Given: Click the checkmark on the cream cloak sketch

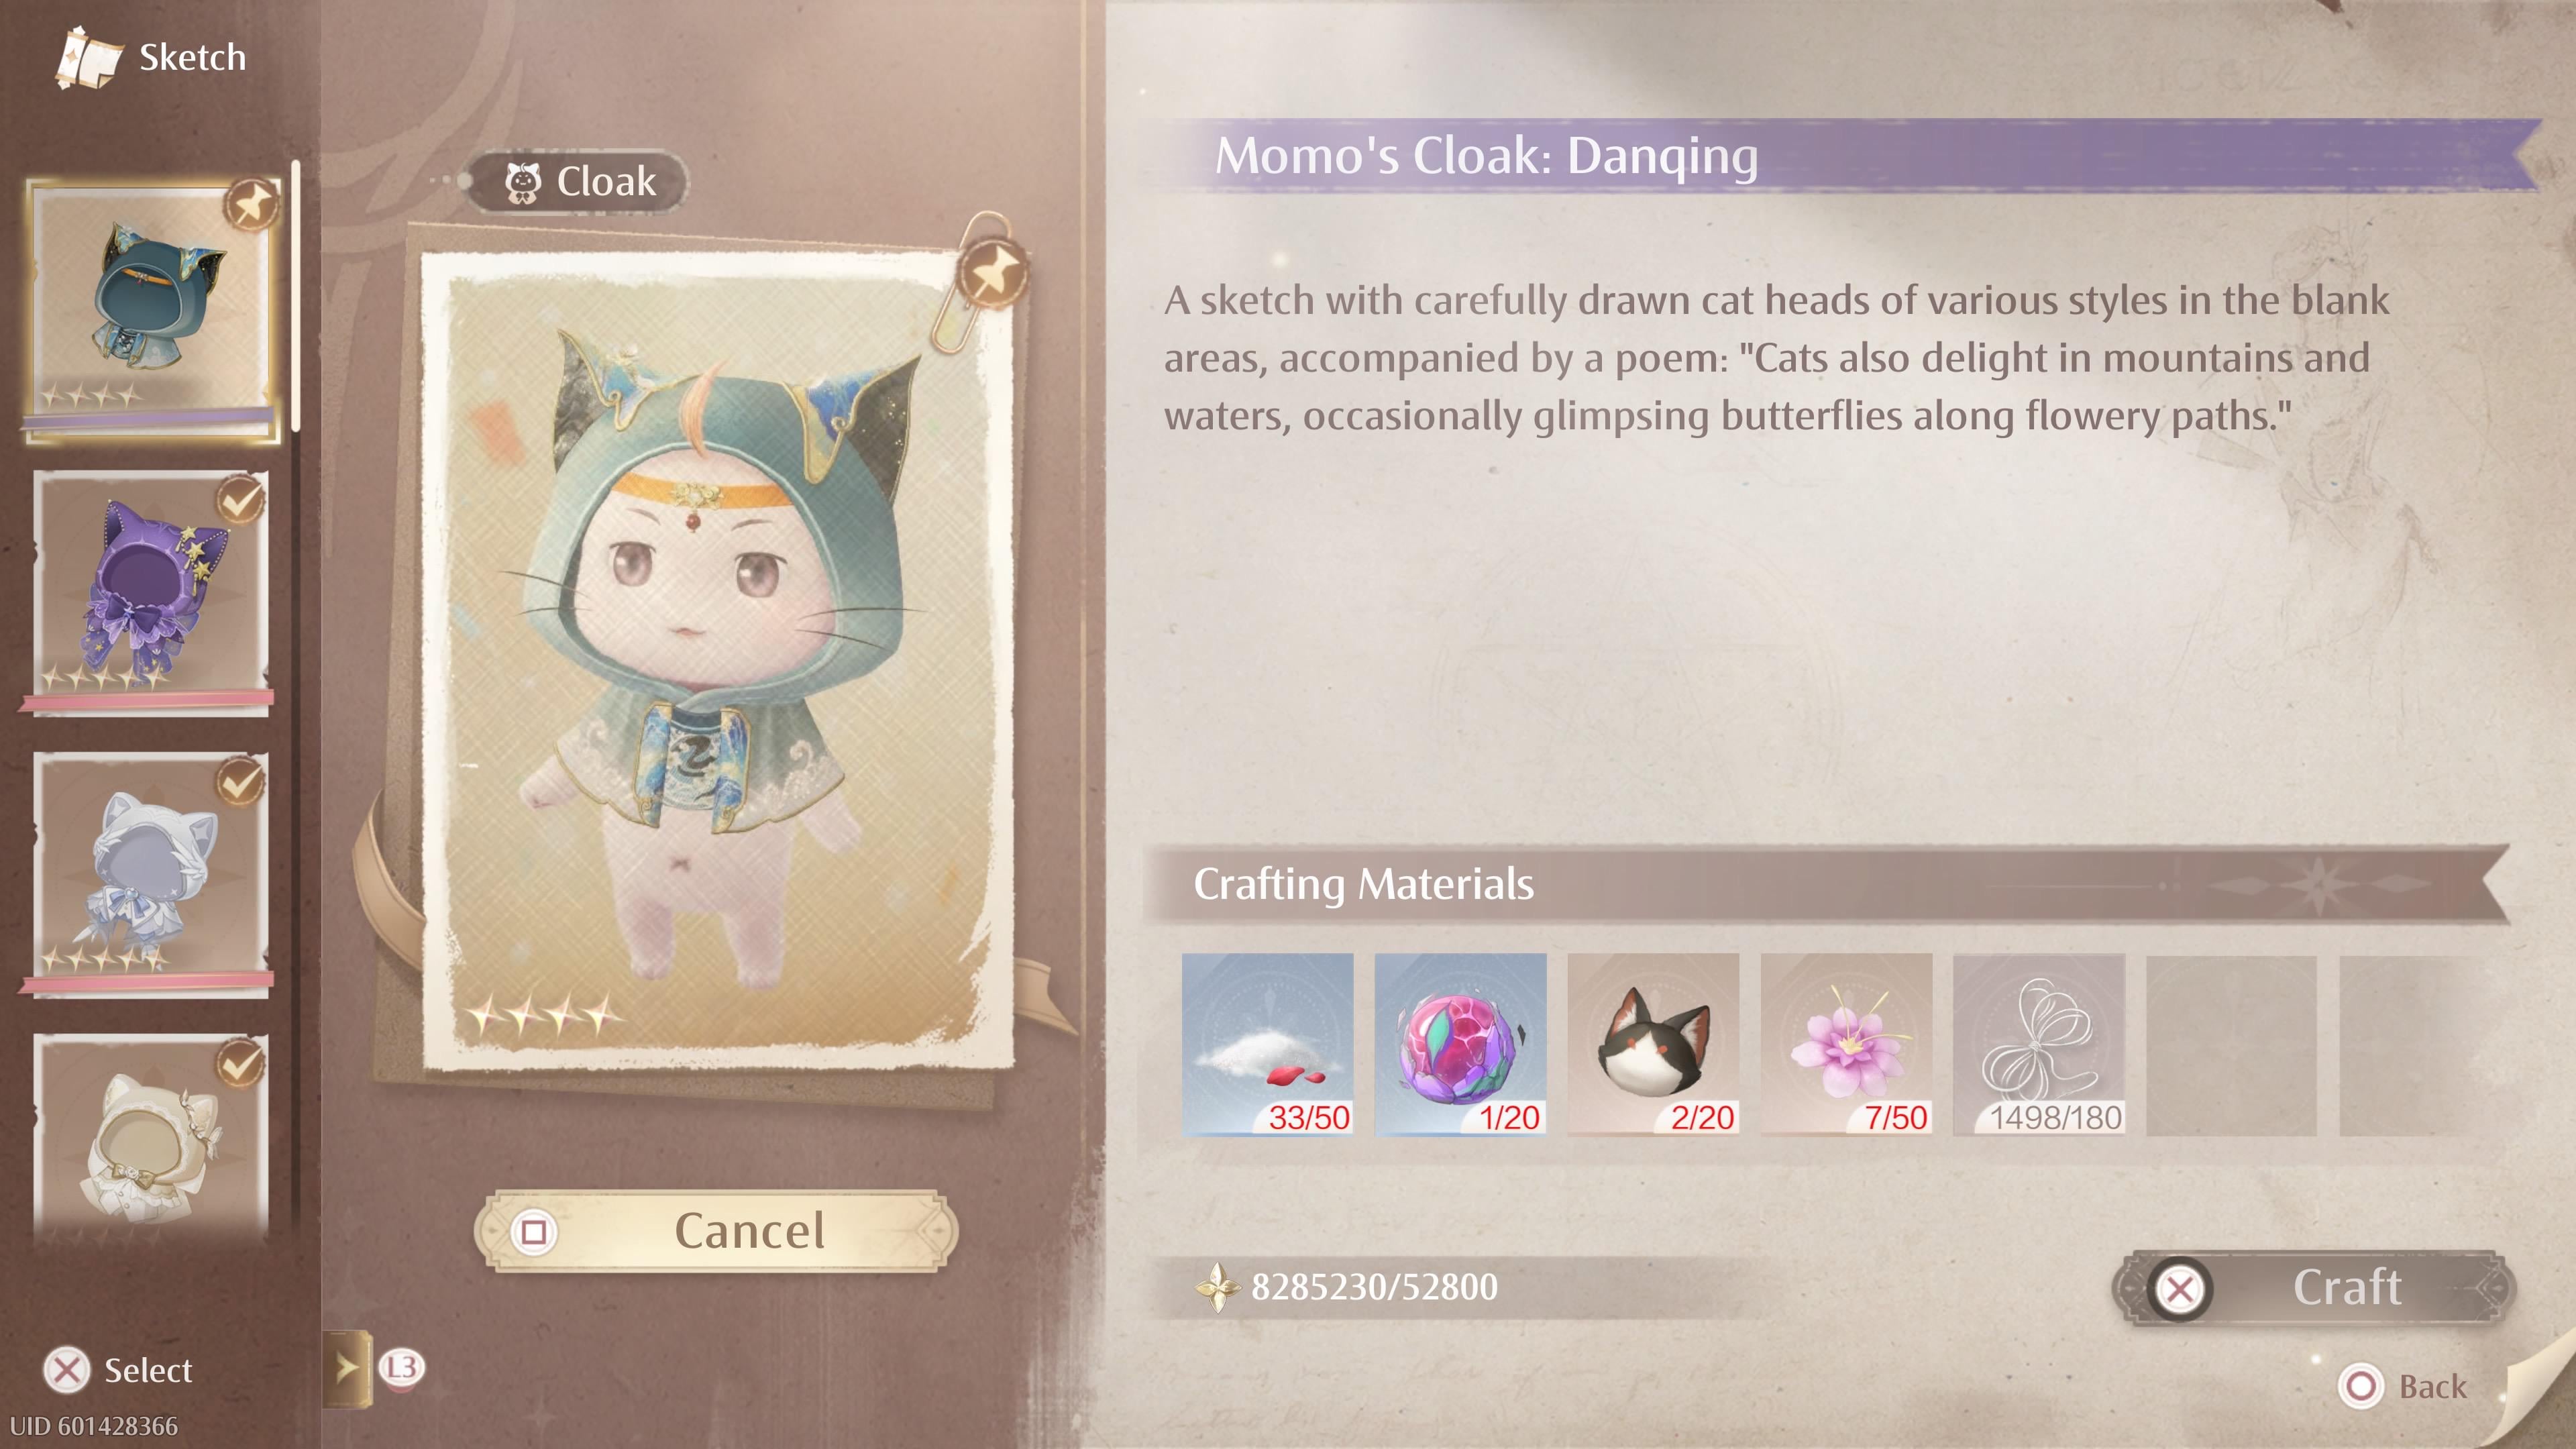Looking at the screenshot, I should [240, 1063].
